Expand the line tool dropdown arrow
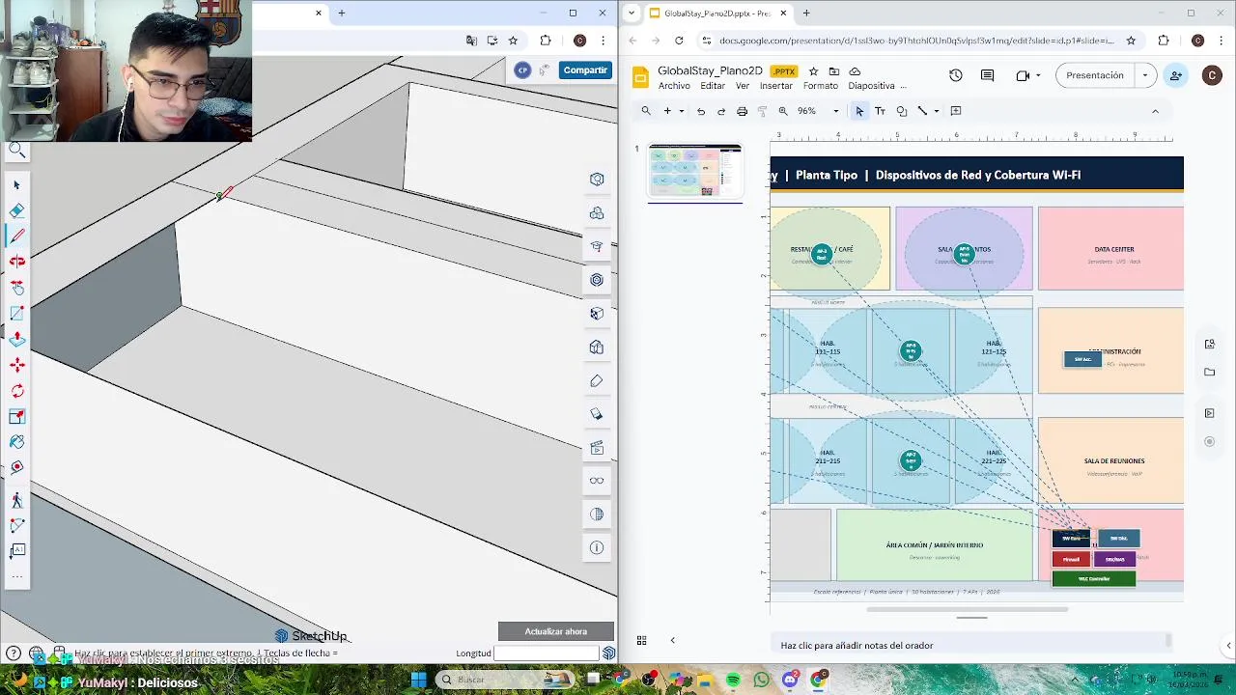 click(936, 111)
